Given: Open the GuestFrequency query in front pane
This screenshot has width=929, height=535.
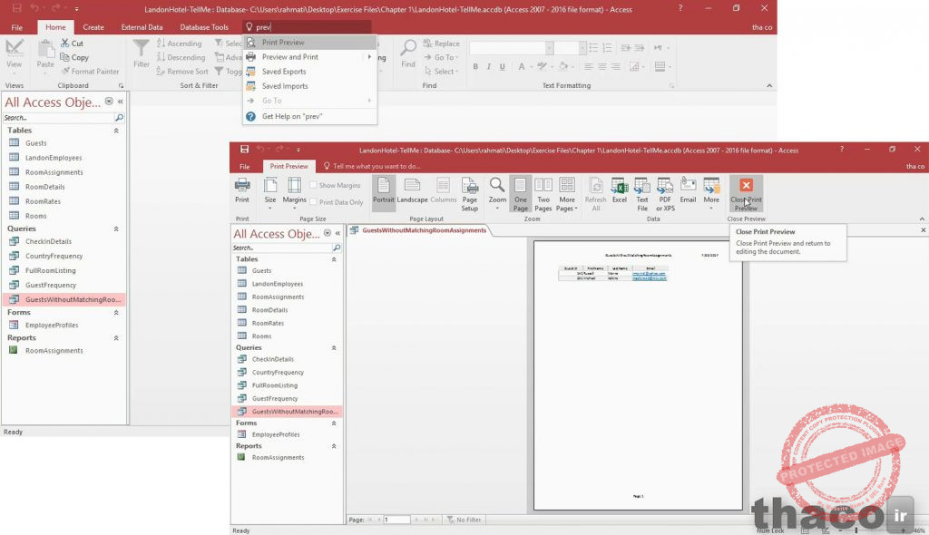Looking at the screenshot, I should tap(274, 399).
